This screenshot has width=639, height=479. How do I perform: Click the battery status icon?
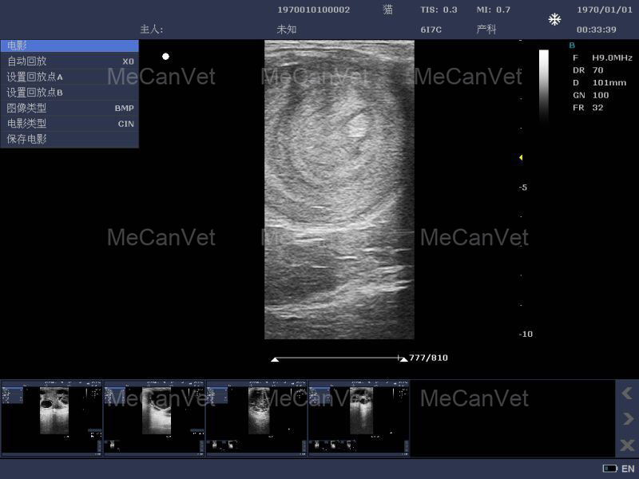click(610, 469)
